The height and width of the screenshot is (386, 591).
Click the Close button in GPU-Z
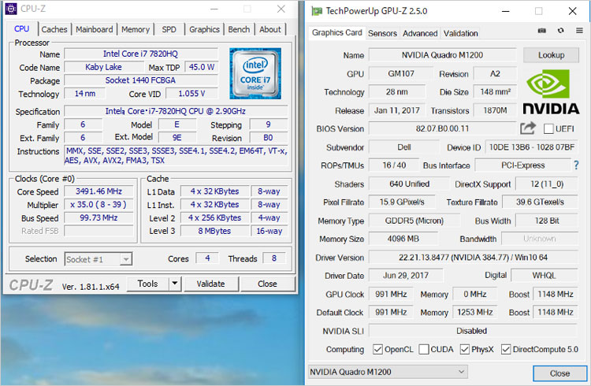[x=559, y=373]
